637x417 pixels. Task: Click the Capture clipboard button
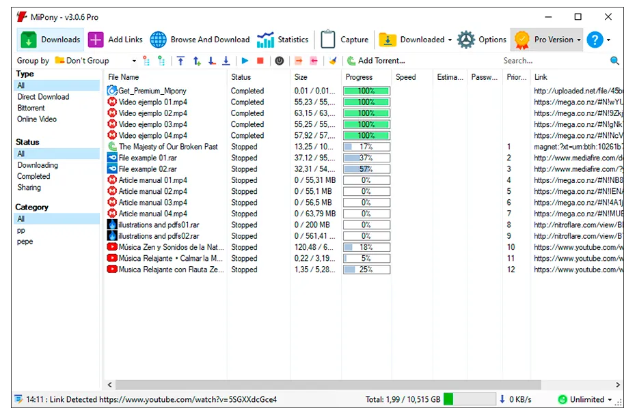344,40
